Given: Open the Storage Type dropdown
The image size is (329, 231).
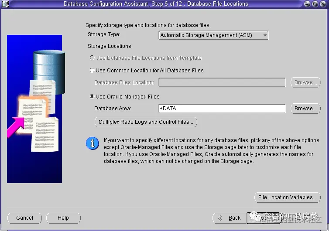Looking at the screenshot, I should point(213,35).
